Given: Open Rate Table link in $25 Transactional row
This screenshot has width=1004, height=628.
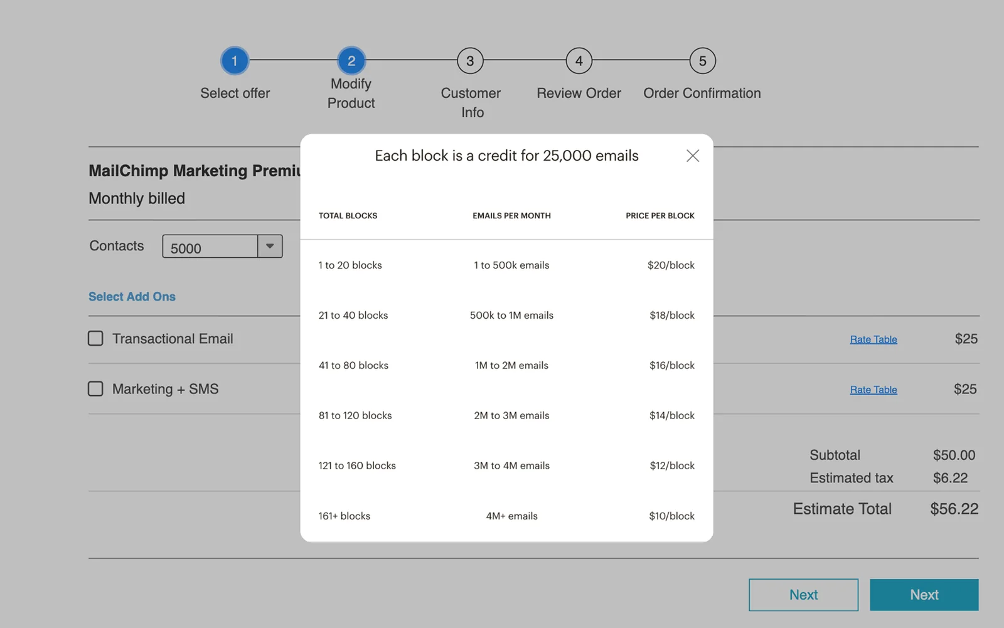Looking at the screenshot, I should point(873,339).
